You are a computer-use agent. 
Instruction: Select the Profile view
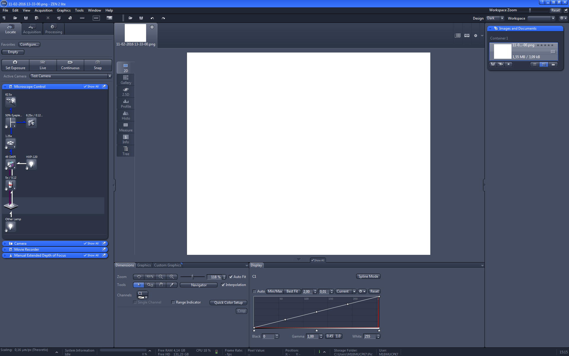tap(125, 104)
